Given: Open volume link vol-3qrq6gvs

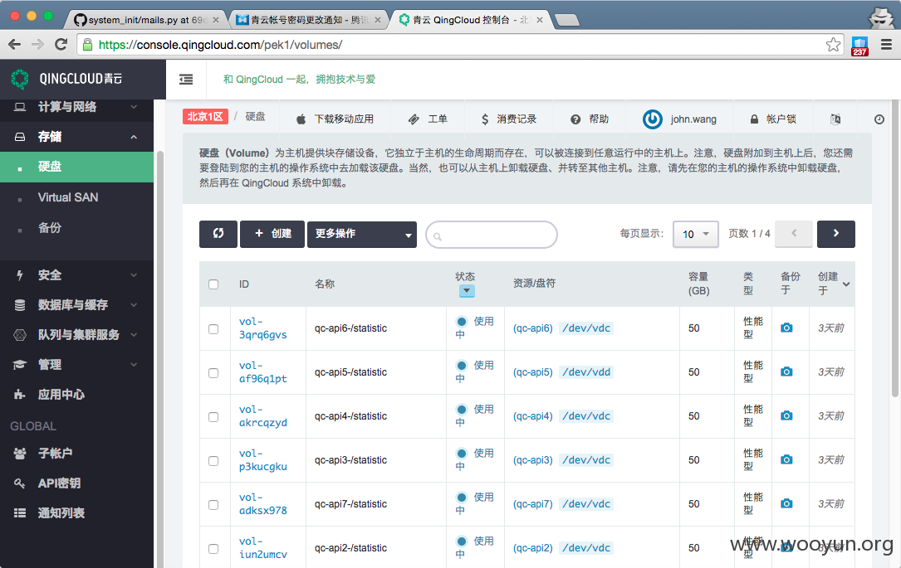Looking at the screenshot, I should tap(262, 328).
